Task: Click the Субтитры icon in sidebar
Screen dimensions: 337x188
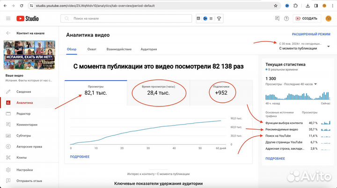Action: point(8,136)
